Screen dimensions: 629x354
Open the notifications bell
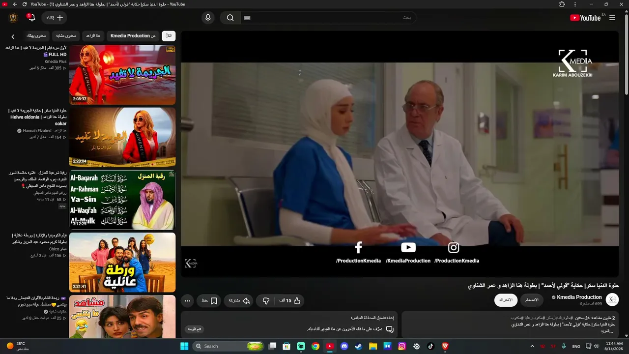point(31,18)
